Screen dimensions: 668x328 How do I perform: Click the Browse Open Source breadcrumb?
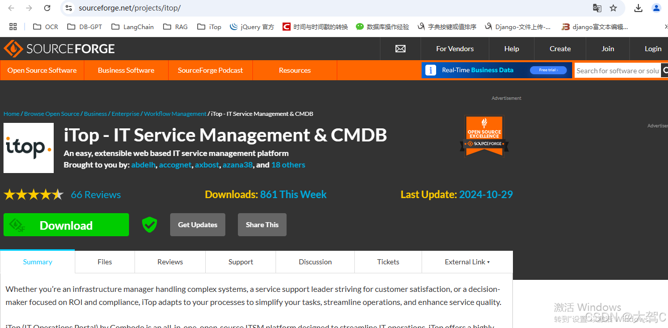[52, 114]
